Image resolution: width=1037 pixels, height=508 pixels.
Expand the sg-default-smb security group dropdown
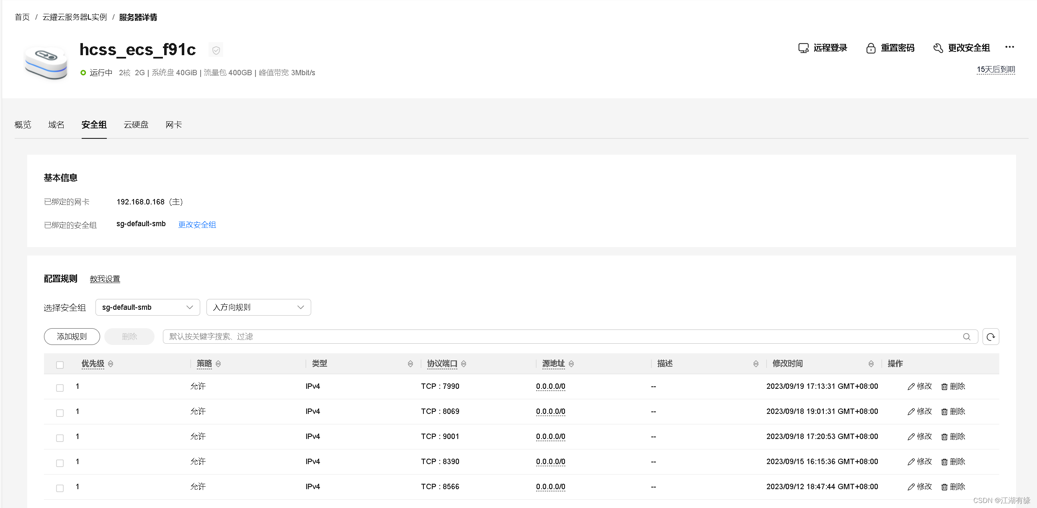[147, 307]
